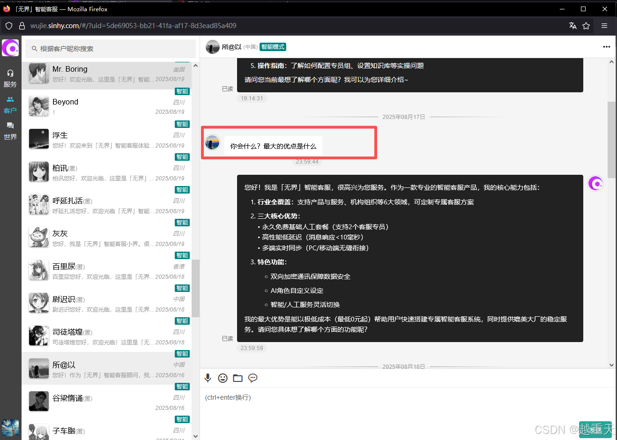Open 所@以 conversation in customer list
The height and width of the screenshot is (440, 617).
(106, 369)
